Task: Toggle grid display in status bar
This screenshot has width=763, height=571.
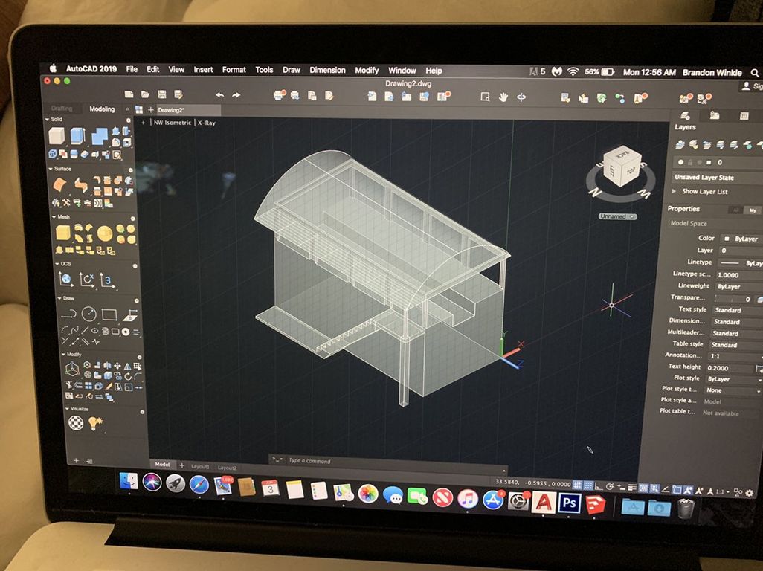Action: pyautogui.click(x=578, y=484)
